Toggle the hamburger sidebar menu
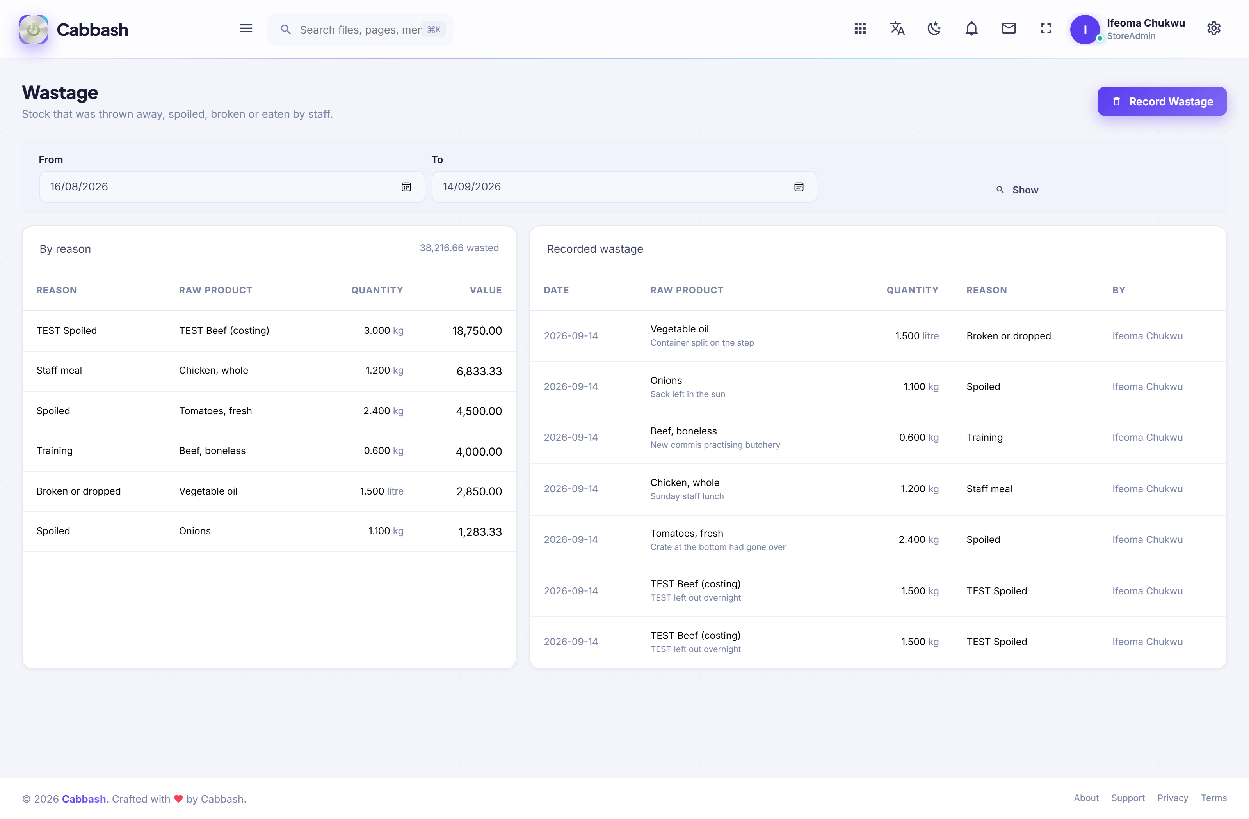This screenshot has height=819, width=1249. (x=246, y=29)
